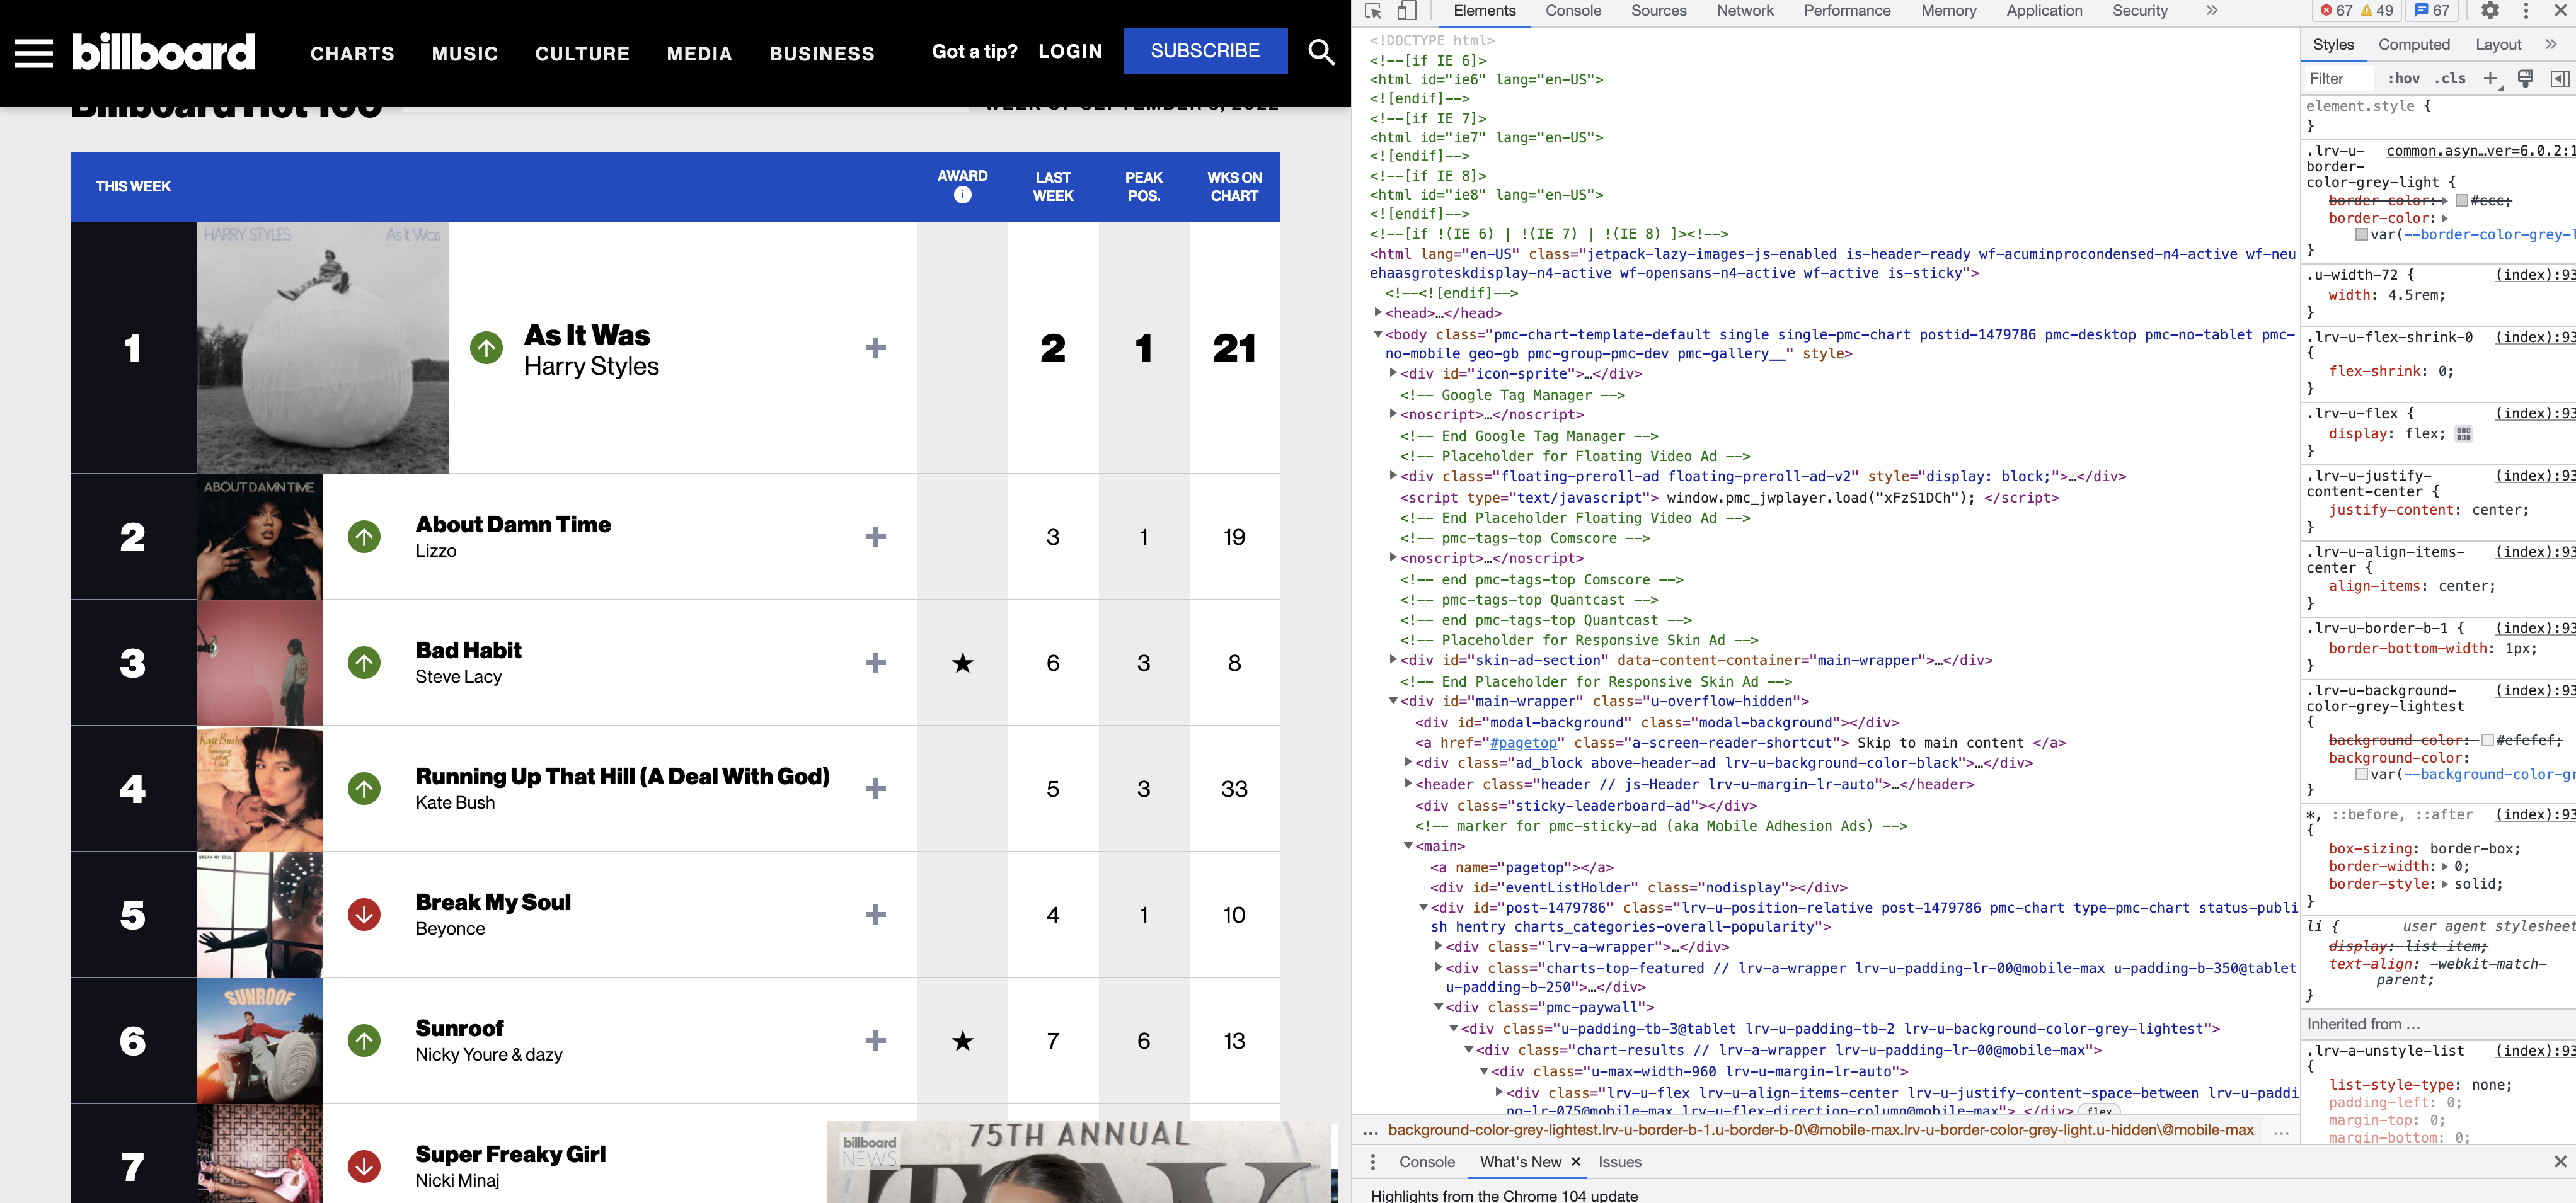Click the #ccc border-color swatch
The height and width of the screenshot is (1203, 2576).
point(2461,201)
